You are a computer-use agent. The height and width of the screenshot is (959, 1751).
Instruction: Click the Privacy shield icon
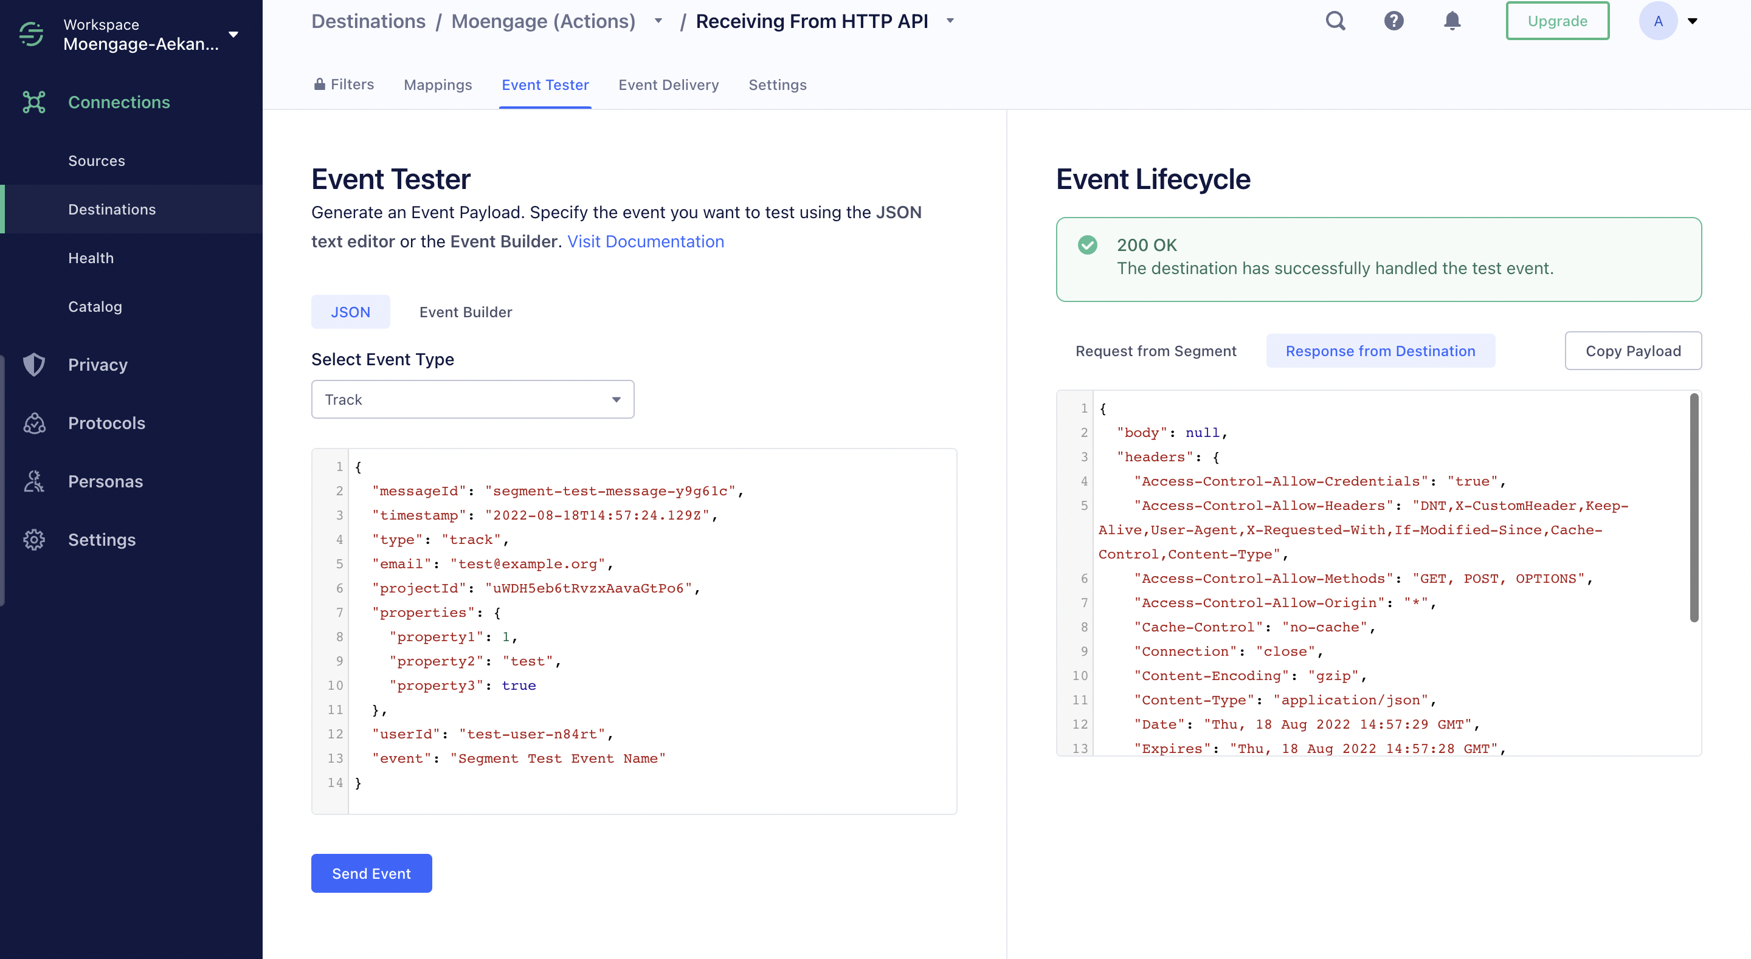pos(34,364)
